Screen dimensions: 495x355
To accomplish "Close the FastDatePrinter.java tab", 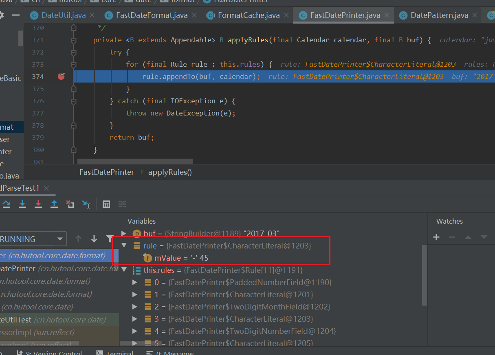I will pyautogui.click(x=387, y=15).
